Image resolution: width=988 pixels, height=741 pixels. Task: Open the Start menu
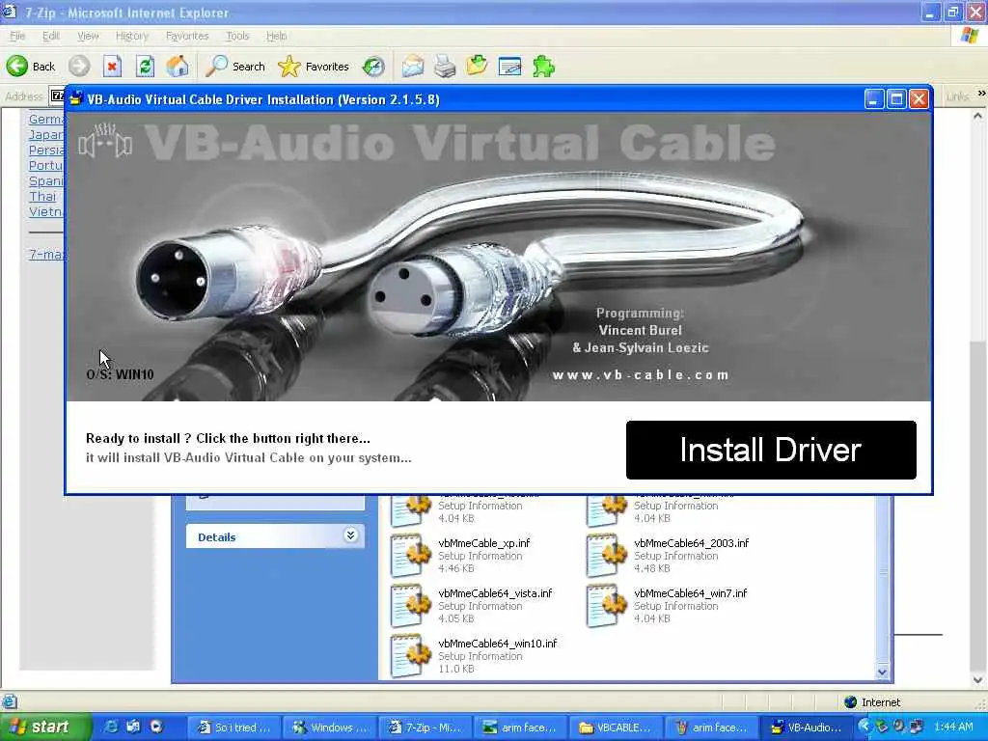(x=45, y=727)
